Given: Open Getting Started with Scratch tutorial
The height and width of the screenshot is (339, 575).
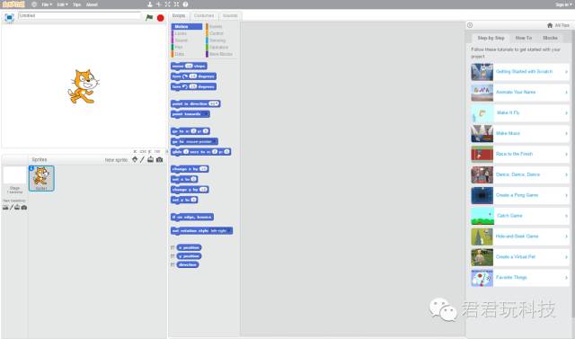Looking at the screenshot, I should pos(519,72).
